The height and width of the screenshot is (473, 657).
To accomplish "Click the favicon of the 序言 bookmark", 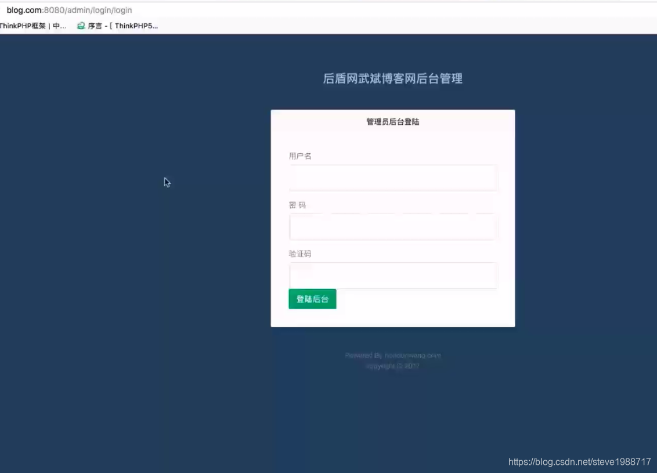I will coord(81,26).
